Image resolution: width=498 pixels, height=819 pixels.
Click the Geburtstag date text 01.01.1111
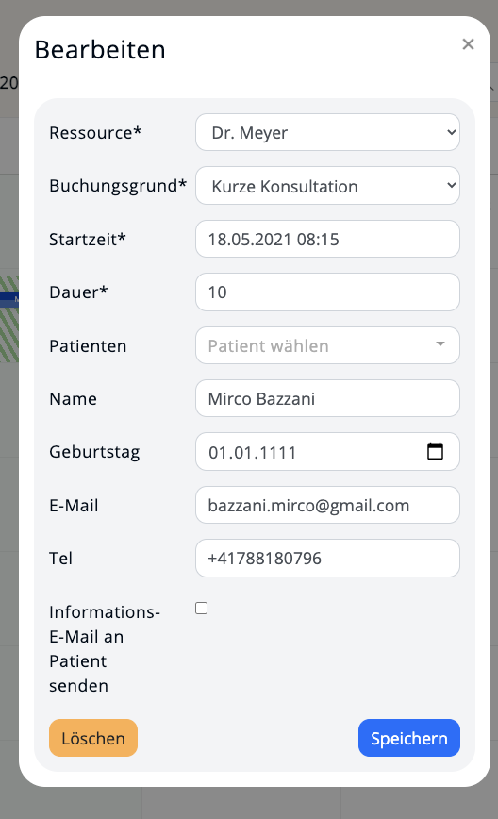point(253,452)
